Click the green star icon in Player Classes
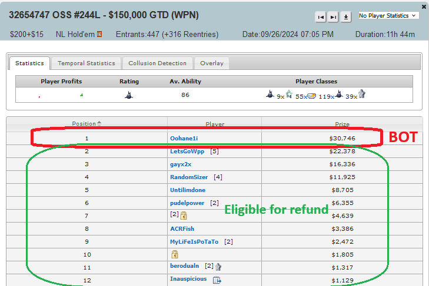The height and width of the screenshot is (286, 429). (289, 94)
